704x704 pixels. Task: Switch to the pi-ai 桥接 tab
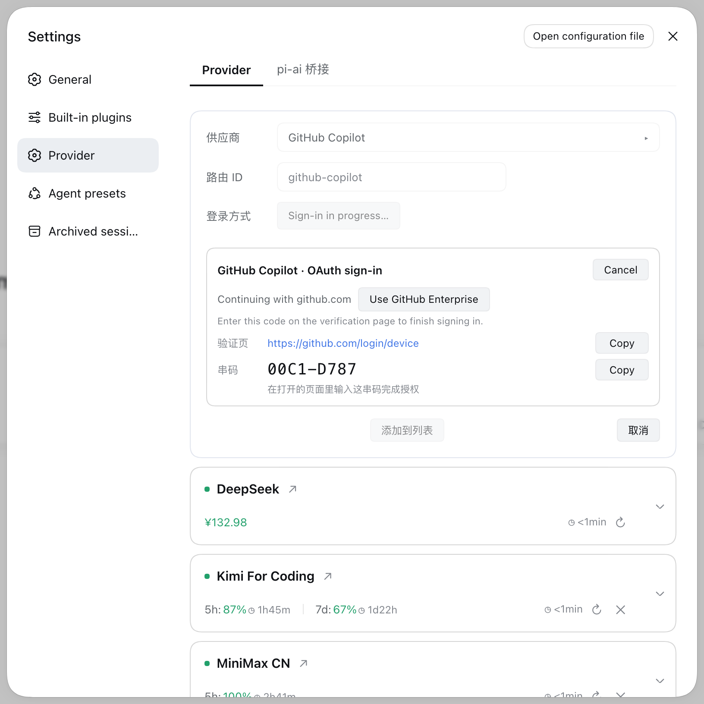point(303,70)
